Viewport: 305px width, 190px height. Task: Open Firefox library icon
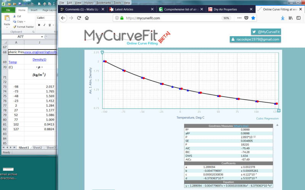[x=291, y=18]
